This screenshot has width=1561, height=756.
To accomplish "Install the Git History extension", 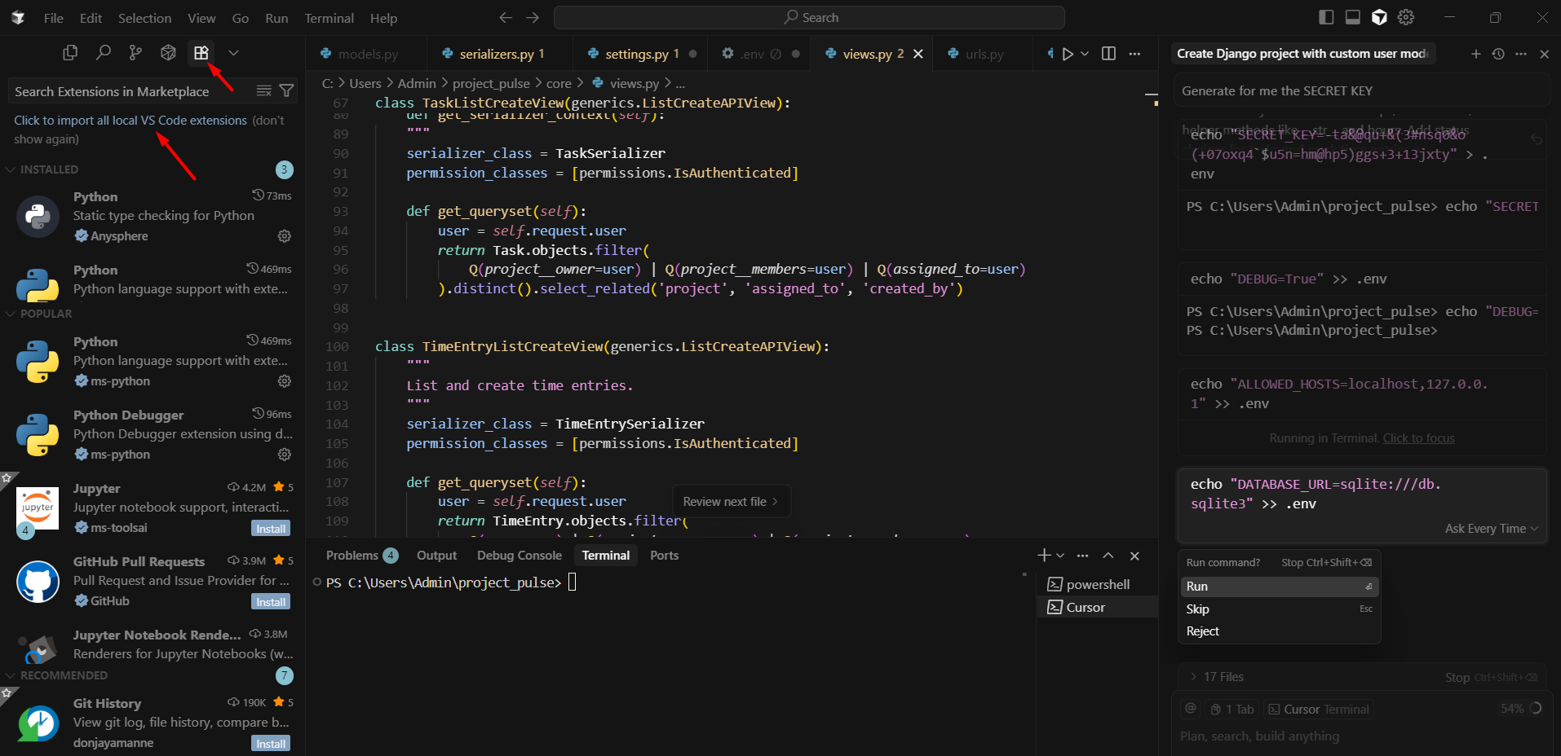I will point(271,744).
